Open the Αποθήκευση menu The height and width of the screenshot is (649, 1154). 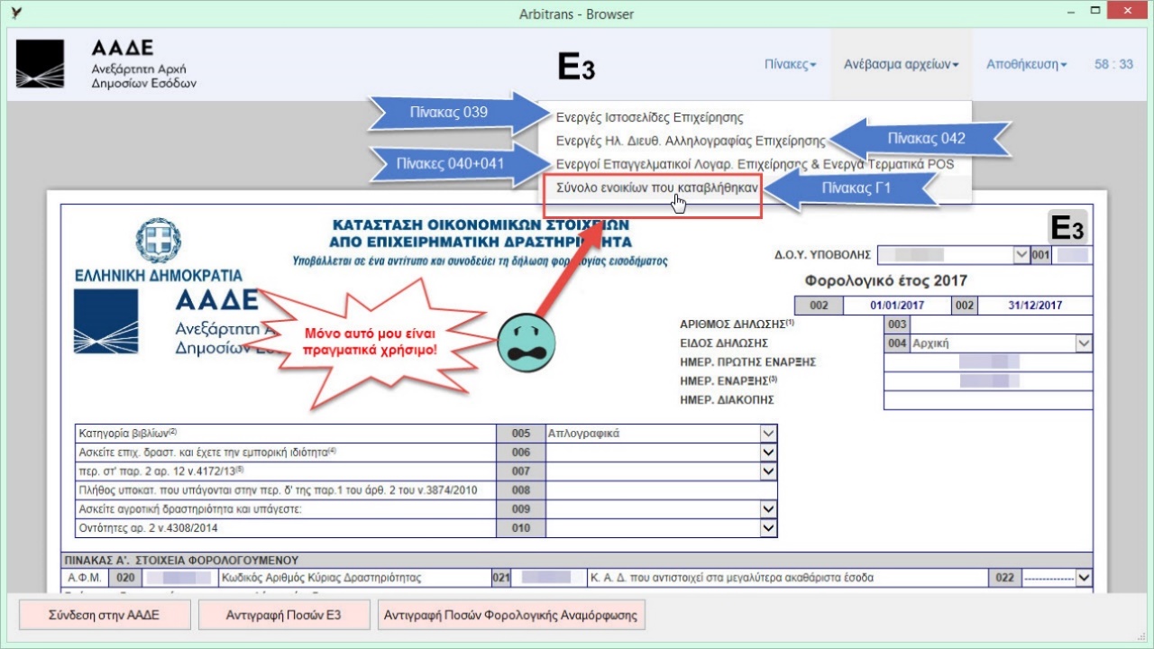pos(1026,65)
